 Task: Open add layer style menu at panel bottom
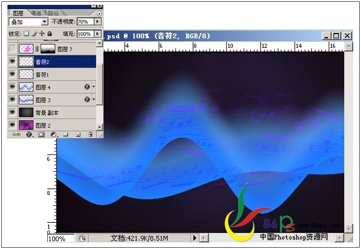pyautogui.click(x=29, y=135)
